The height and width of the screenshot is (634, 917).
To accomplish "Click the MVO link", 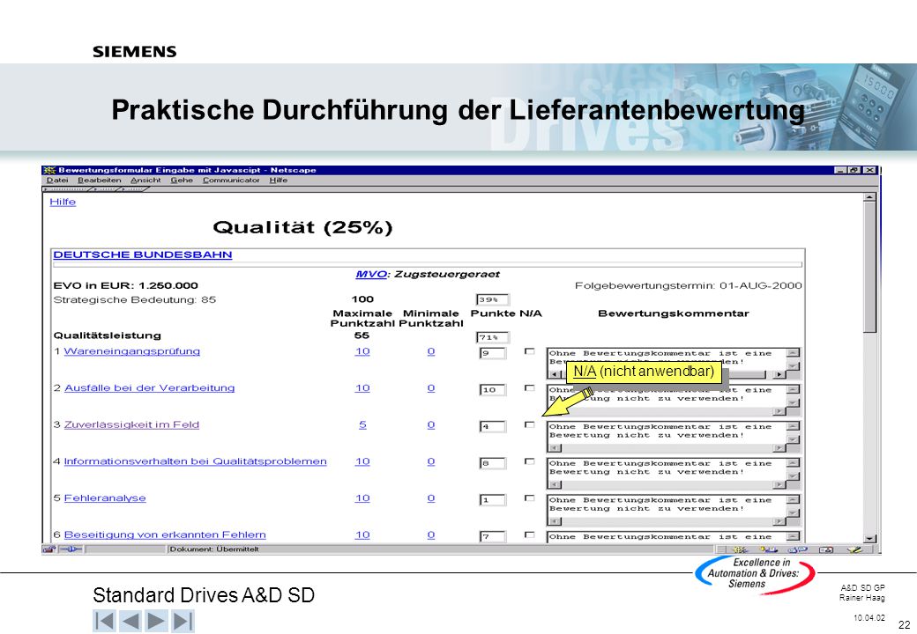I will [371, 274].
